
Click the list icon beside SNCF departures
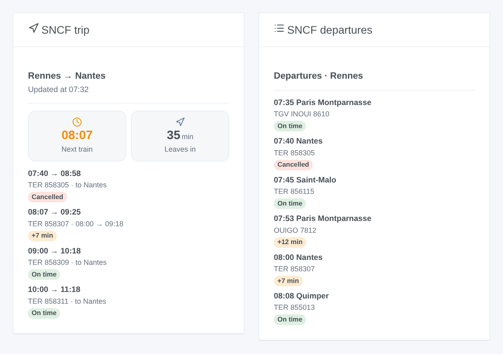point(279,28)
